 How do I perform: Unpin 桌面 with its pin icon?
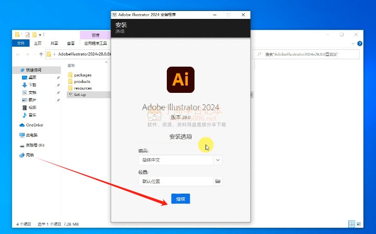(x=58, y=78)
